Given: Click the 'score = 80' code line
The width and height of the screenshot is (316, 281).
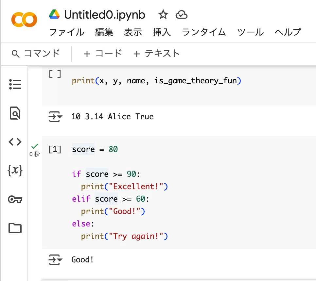Looking at the screenshot, I should point(95,149).
